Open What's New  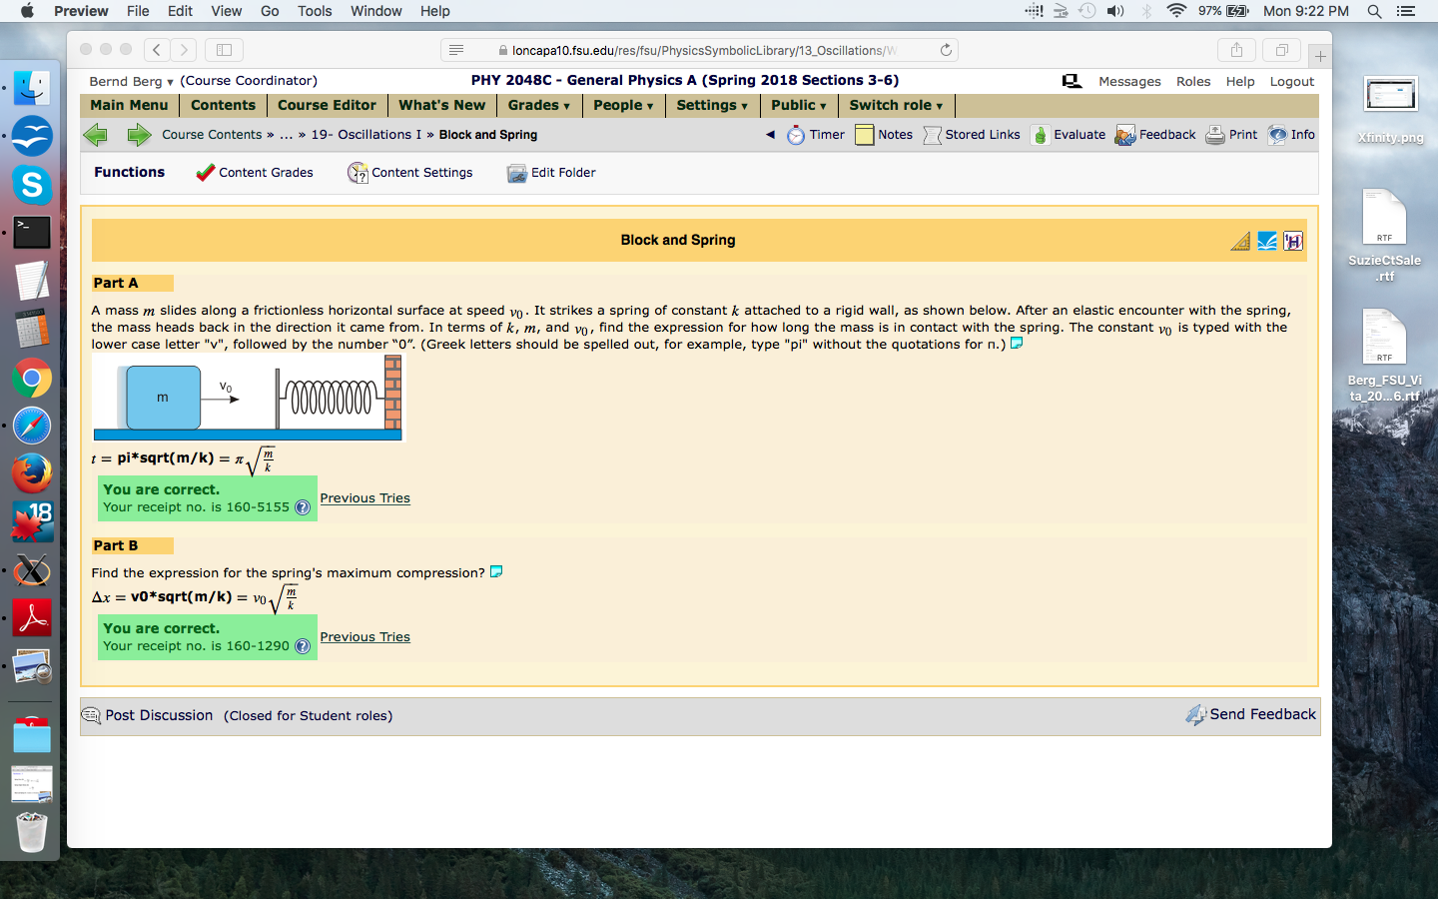pyautogui.click(x=441, y=105)
